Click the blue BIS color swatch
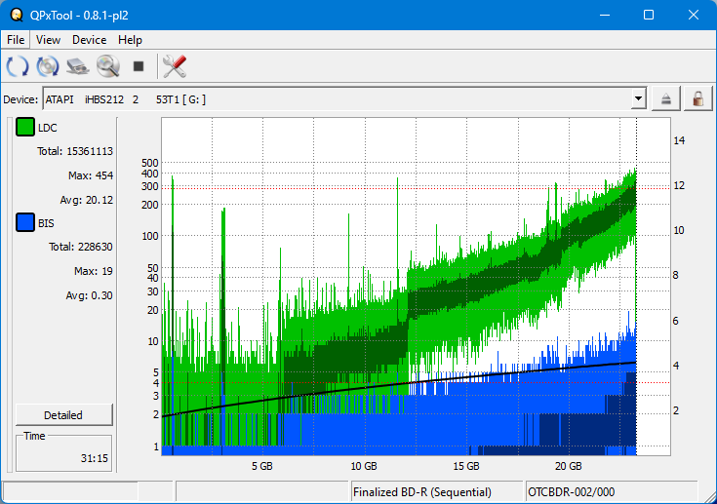This screenshot has width=717, height=504. pos(25,223)
